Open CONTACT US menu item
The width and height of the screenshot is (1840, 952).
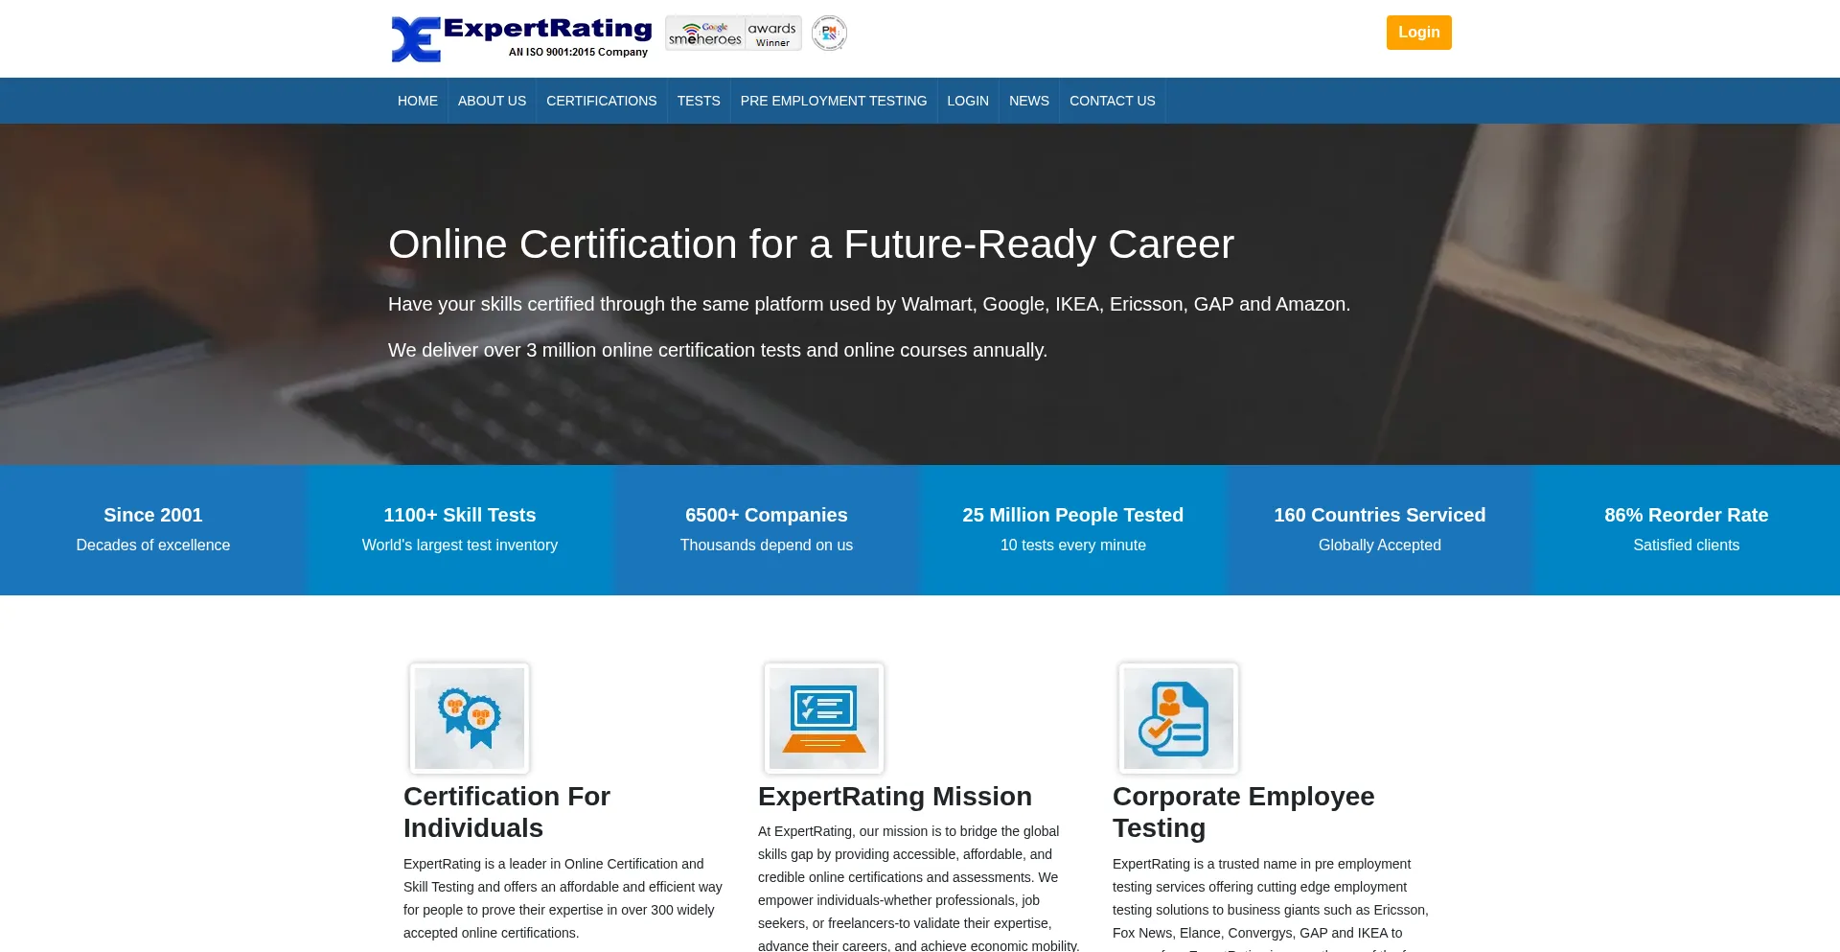click(x=1113, y=101)
